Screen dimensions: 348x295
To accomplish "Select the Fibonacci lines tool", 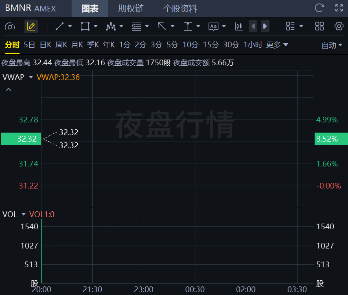I will click(136, 26).
